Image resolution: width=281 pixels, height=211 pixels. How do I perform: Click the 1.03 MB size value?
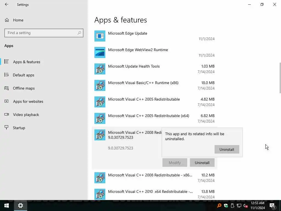coord(208,66)
